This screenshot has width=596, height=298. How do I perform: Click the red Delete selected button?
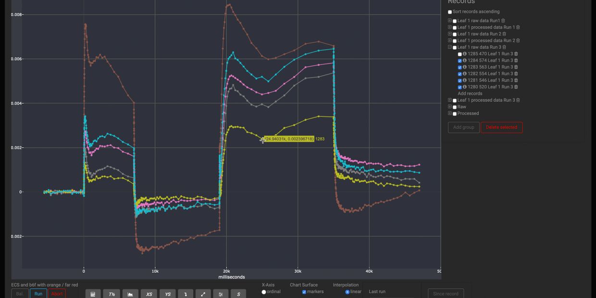pos(501,127)
